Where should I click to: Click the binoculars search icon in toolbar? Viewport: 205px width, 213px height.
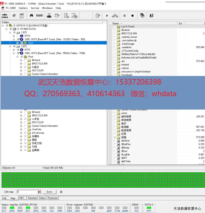tap(31, 16)
